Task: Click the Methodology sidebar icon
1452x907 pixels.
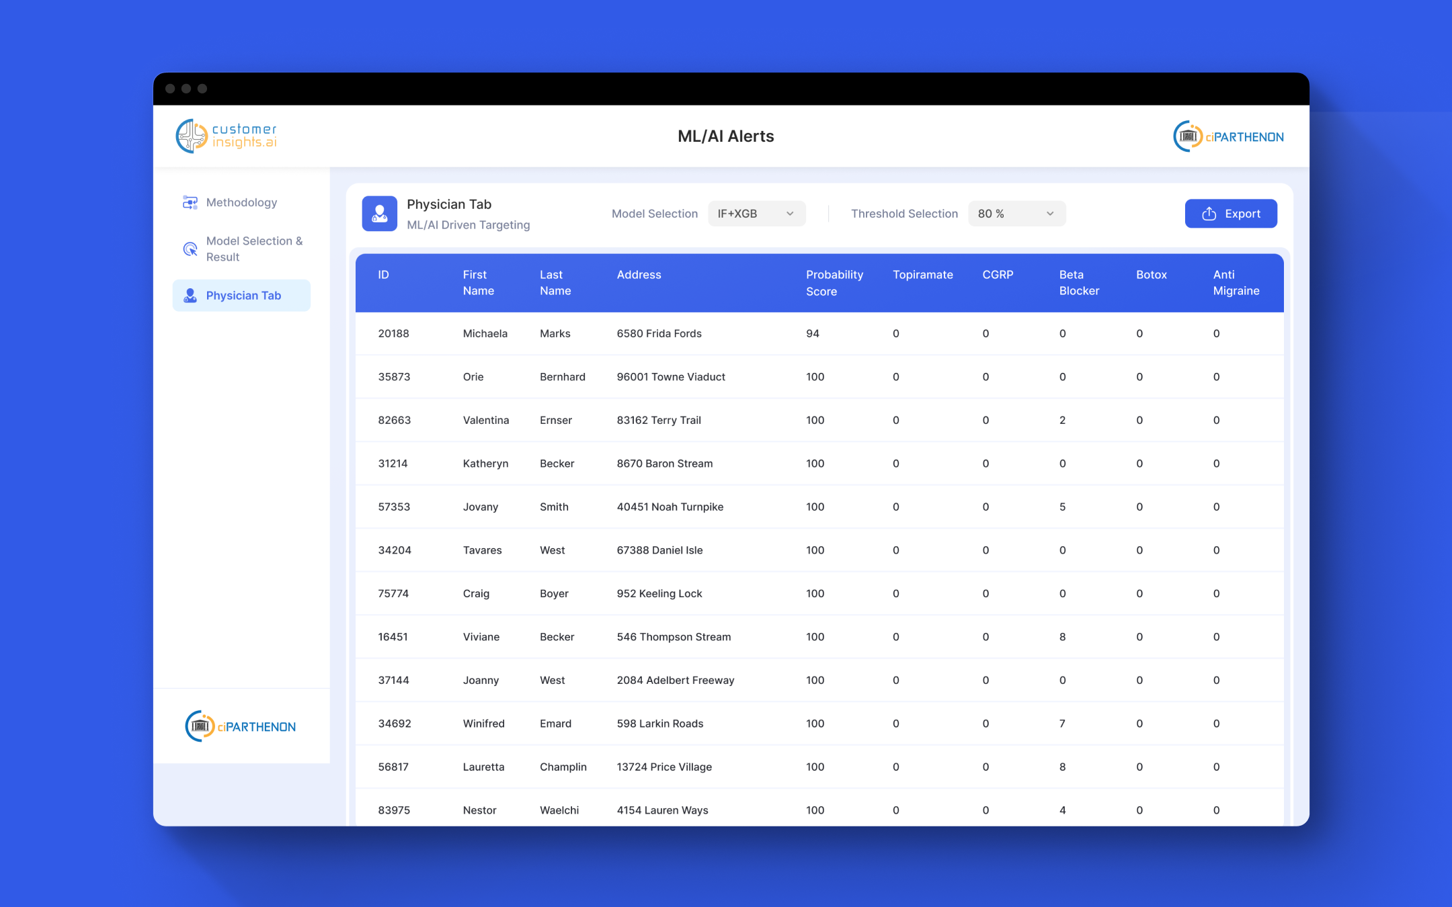Action: click(x=190, y=202)
